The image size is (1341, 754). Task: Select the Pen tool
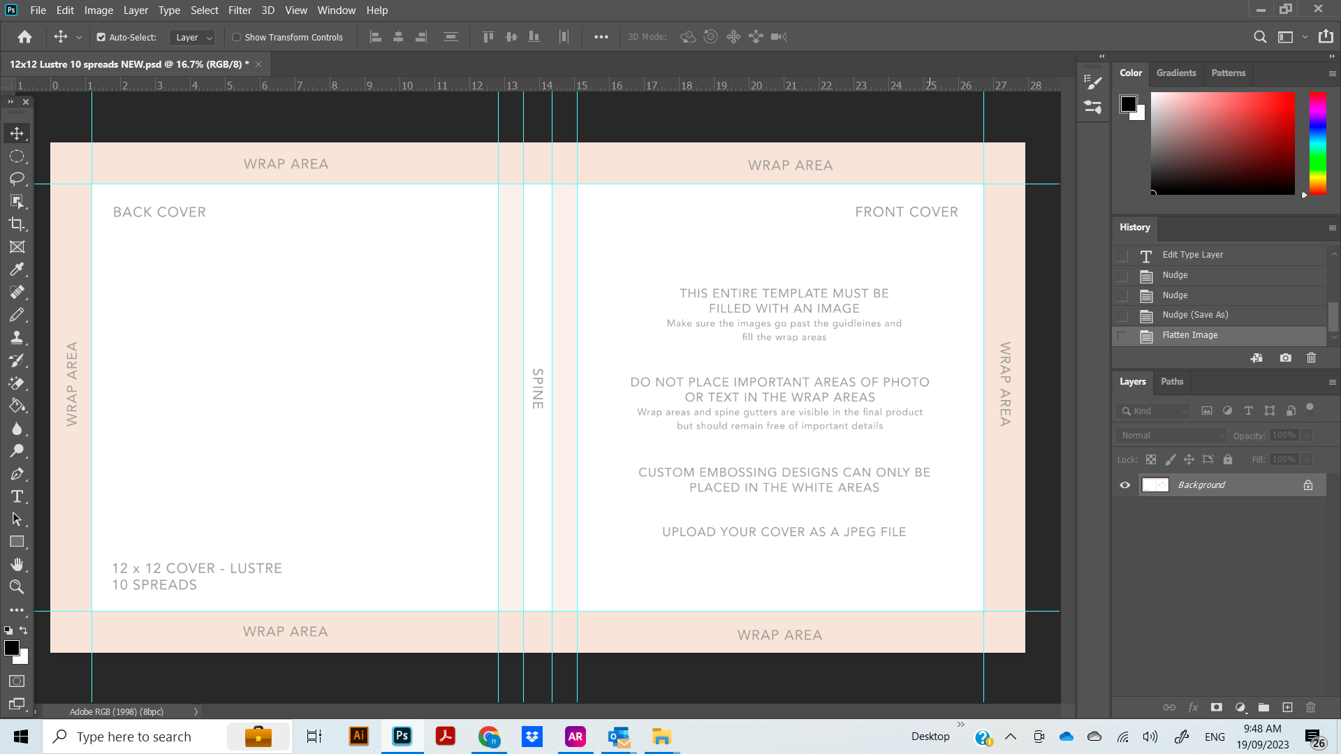pos(17,474)
